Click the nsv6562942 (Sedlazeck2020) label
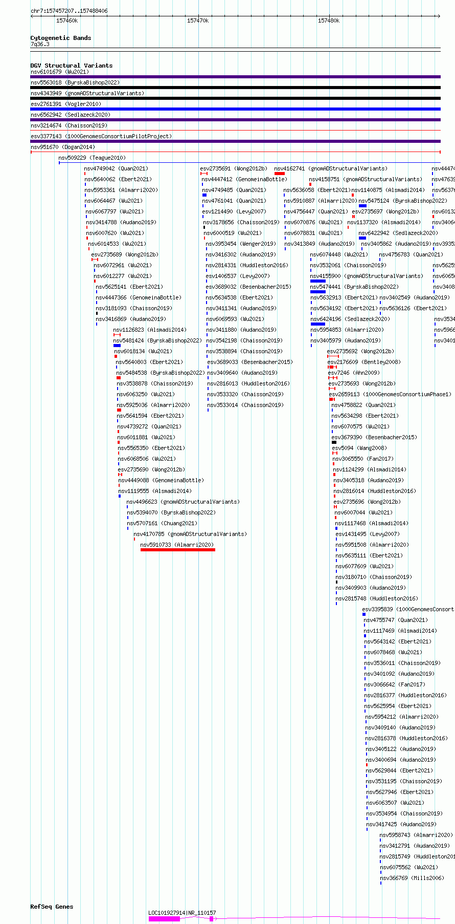 pos(70,115)
